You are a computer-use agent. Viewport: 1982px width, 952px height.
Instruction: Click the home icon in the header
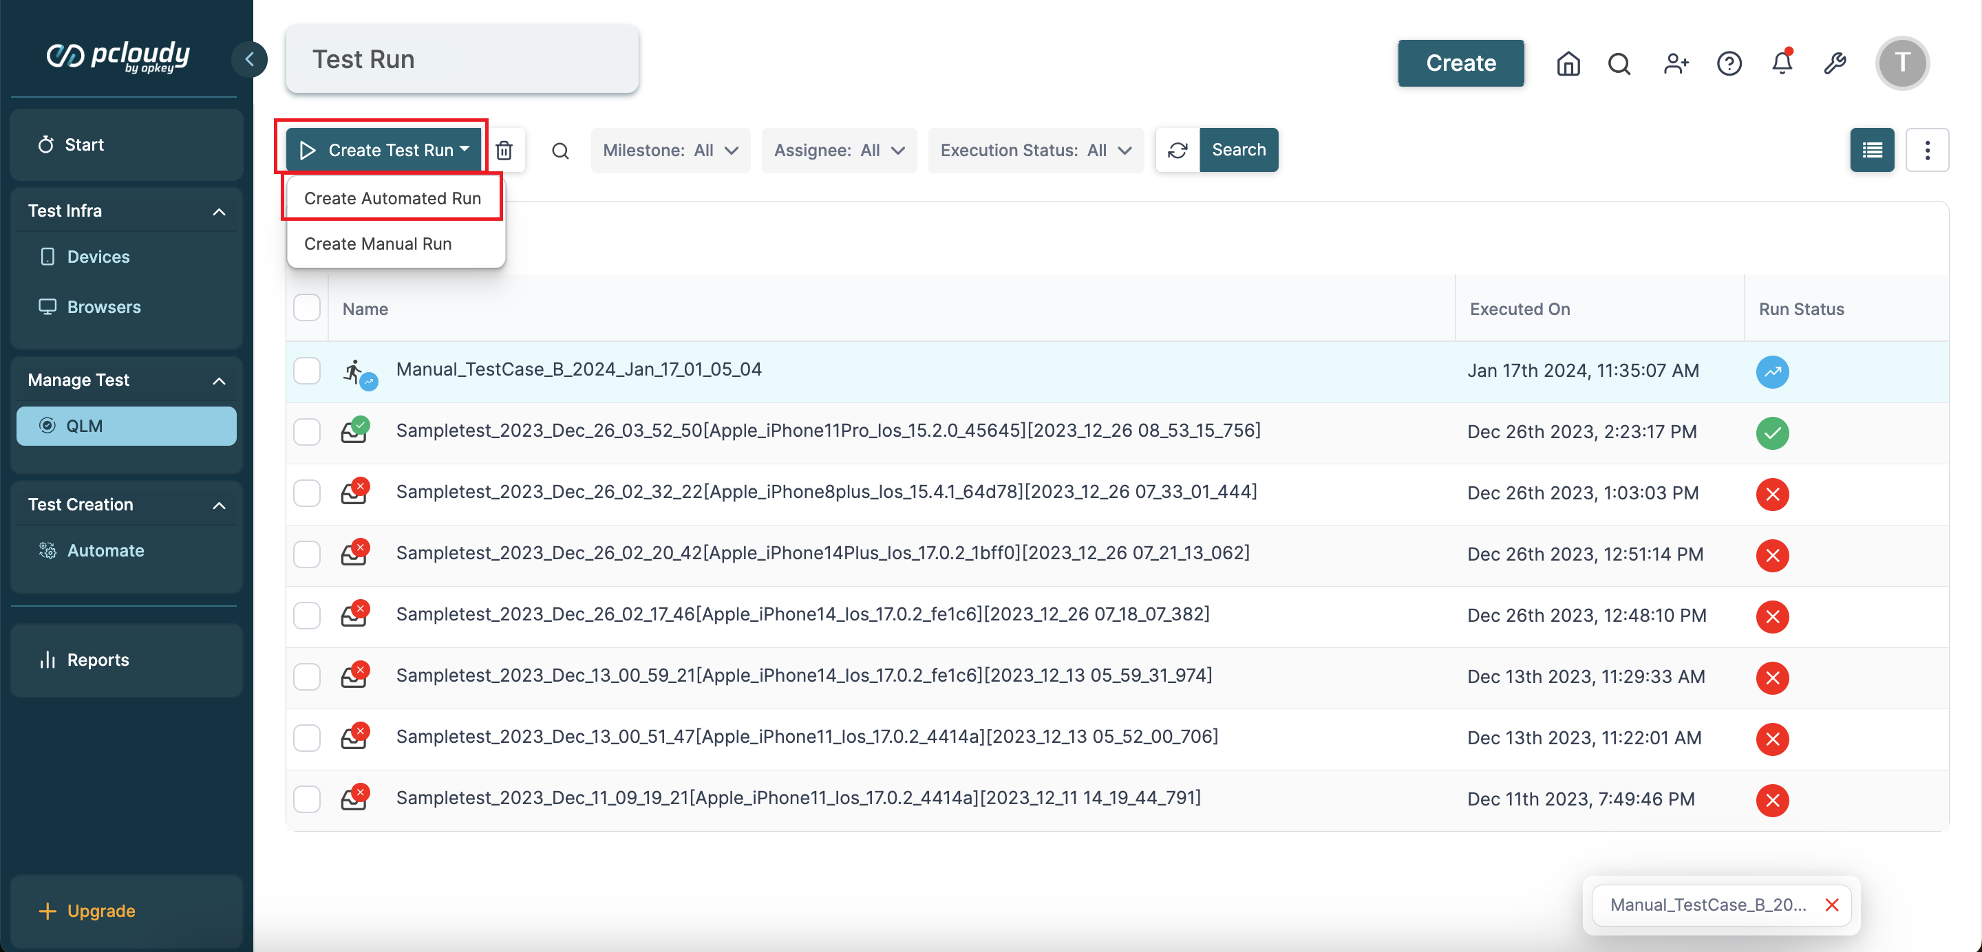(x=1568, y=63)
